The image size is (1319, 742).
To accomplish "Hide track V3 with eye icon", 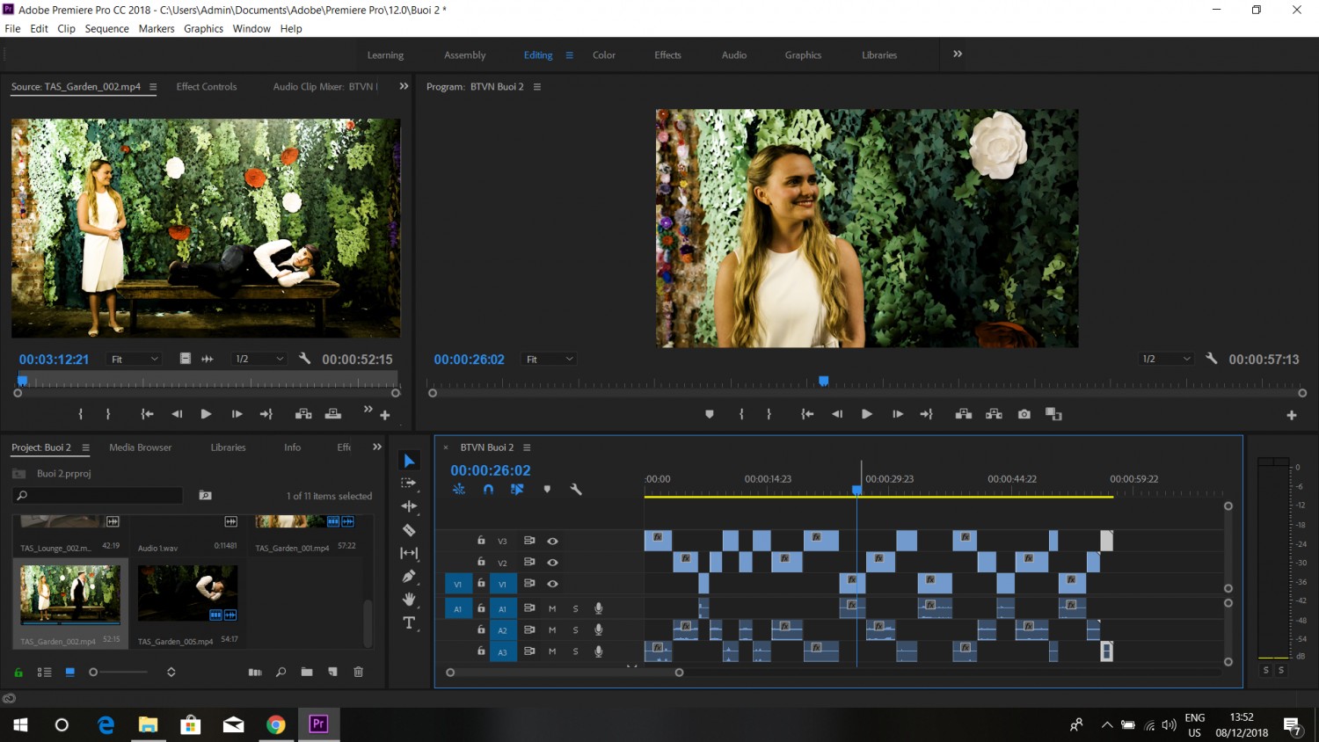I will 552,541.
